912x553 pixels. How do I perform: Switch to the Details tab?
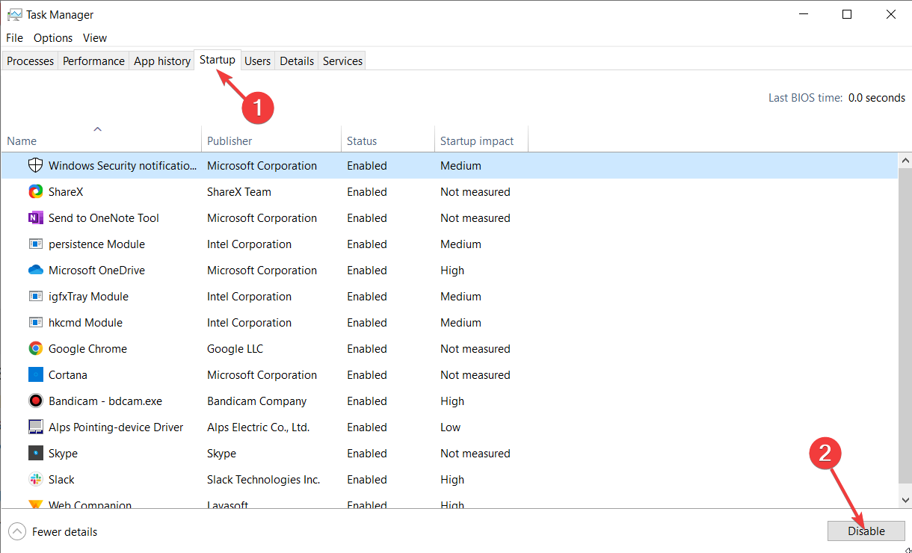pos(297,61)
